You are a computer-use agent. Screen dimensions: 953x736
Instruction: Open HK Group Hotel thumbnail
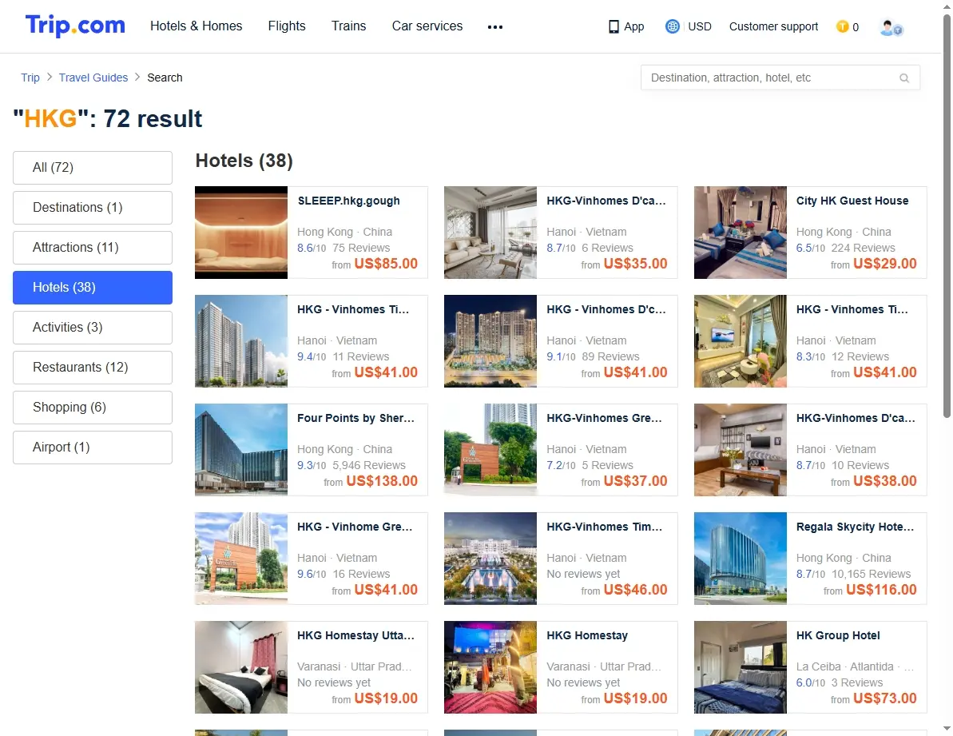click(741, 667)
